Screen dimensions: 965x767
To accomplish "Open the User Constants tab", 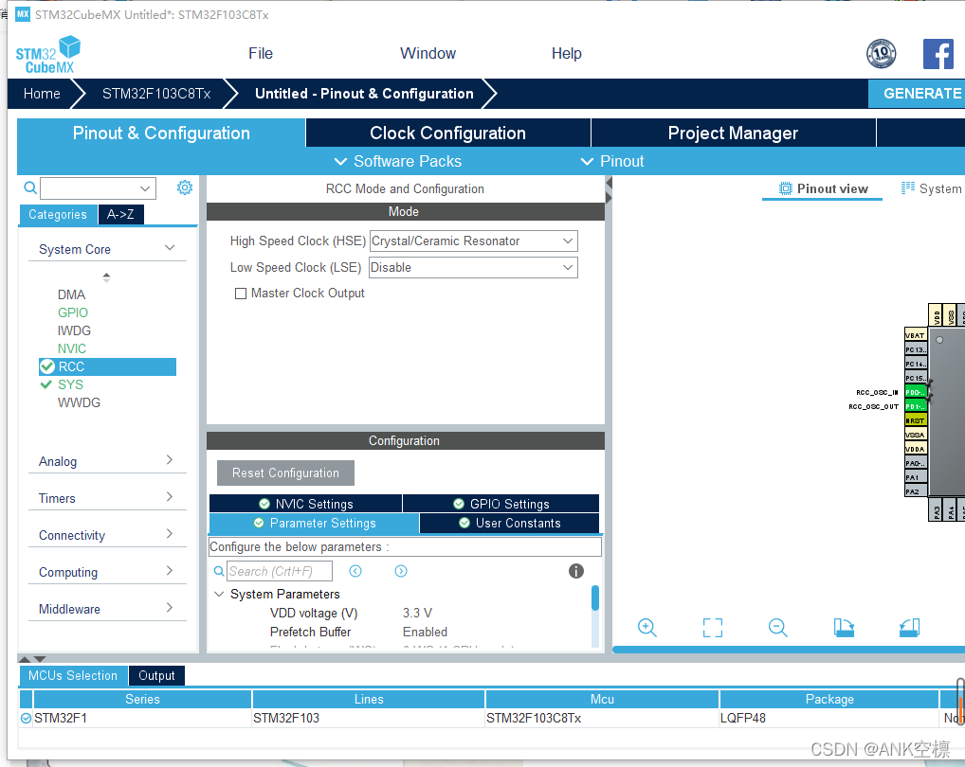I will pos(510,523).
